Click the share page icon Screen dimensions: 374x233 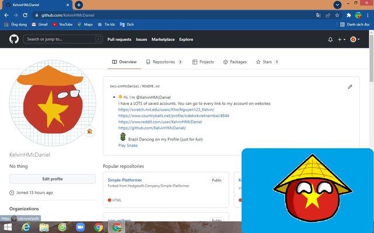pyautogui.click(x=328, y=15)
